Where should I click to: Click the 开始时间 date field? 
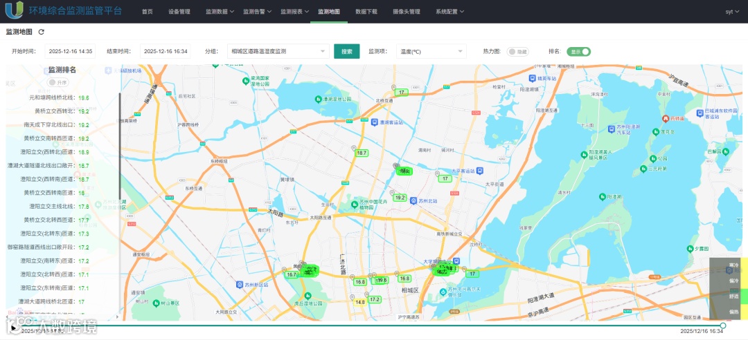(x=70, y=51)
